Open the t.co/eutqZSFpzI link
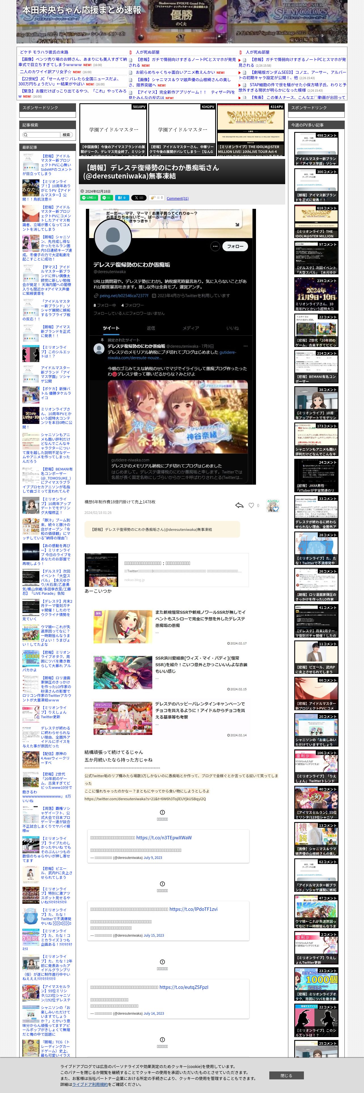 tap(183, 987)
